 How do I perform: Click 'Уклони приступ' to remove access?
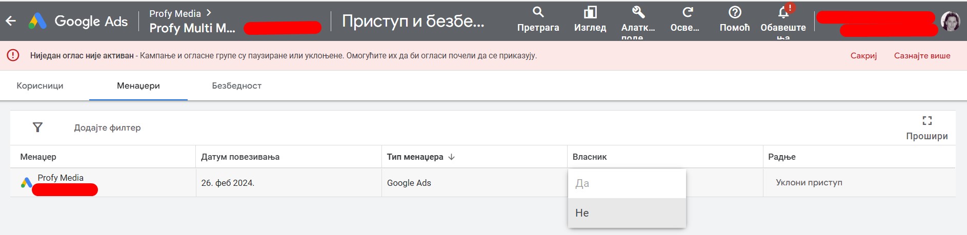coord(809,183)
